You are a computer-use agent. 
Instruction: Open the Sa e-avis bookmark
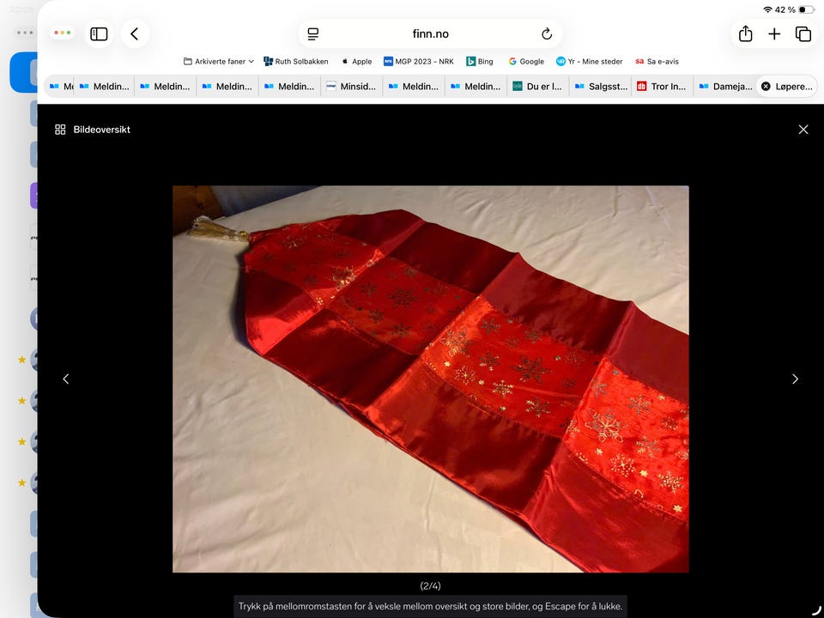(x=657, y=62)
